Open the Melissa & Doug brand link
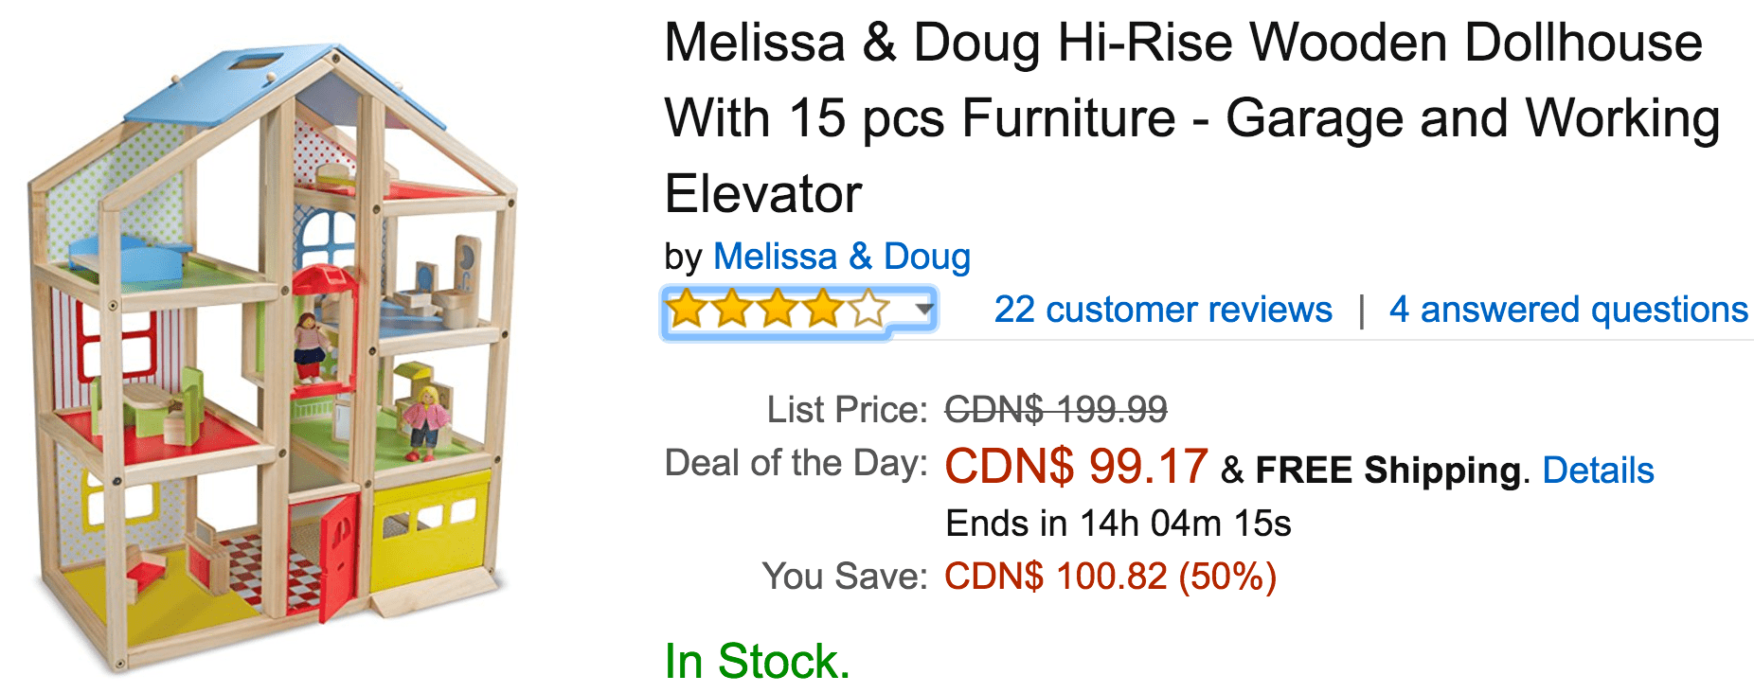This screenshot has height=693, width=1754. coord(841,257)
